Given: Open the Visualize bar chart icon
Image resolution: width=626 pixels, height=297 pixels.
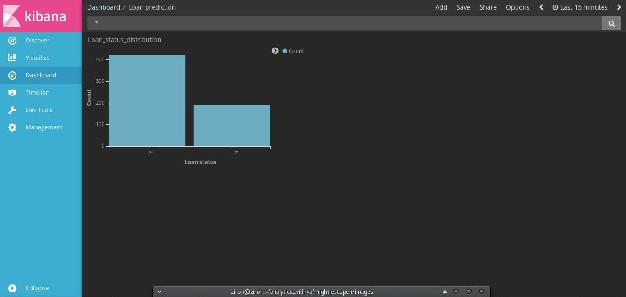Looking at the screenshot, I should pyautogui.click(x=12, y=58).
